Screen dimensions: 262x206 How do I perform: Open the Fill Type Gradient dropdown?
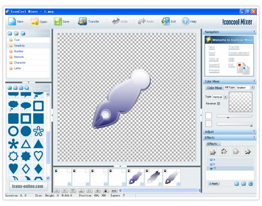pyautogui.click(x=253, y=87)
